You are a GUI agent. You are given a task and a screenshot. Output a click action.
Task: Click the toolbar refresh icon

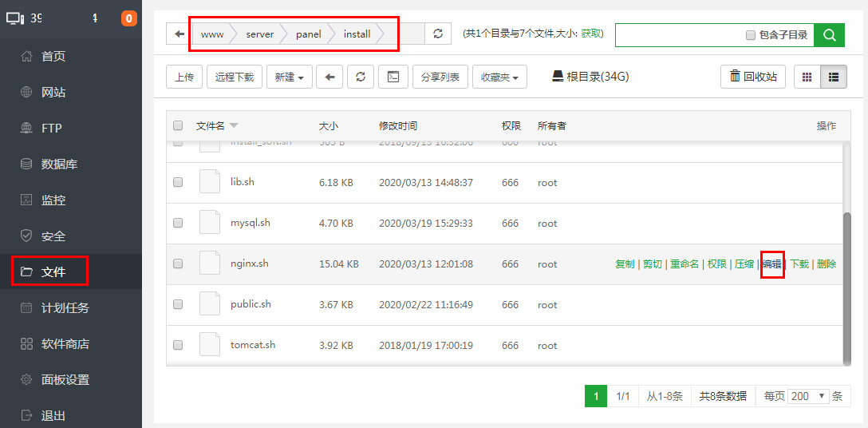pos(361,77)
